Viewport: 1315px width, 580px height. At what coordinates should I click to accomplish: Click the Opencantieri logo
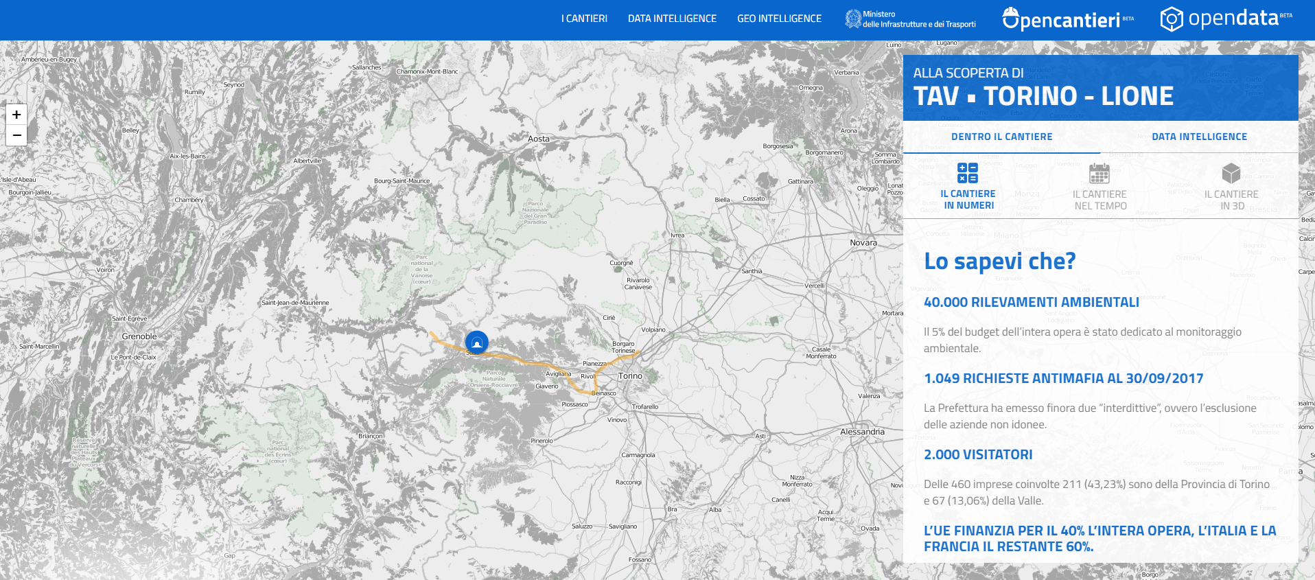point(1067,19)
